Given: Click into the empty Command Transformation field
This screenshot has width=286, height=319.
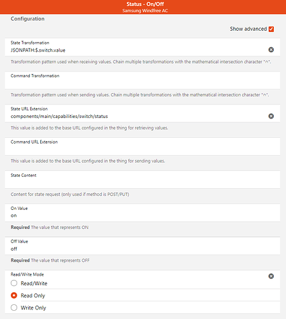Looking at the screenshot, I should [x=143, y=82].
